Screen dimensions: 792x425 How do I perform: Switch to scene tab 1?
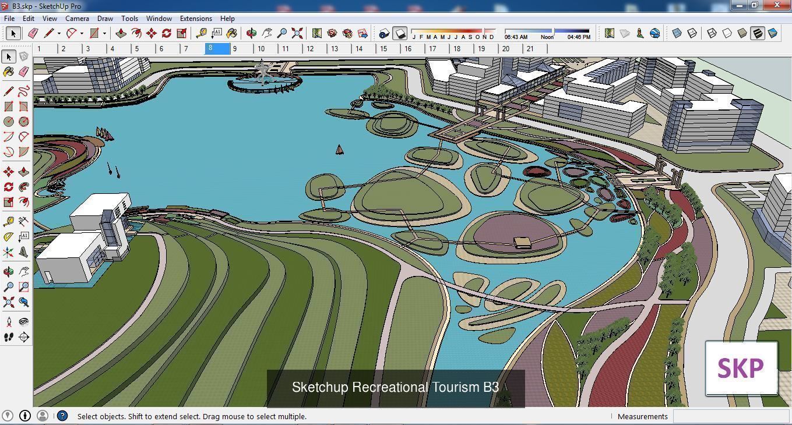tap(45, 48)
